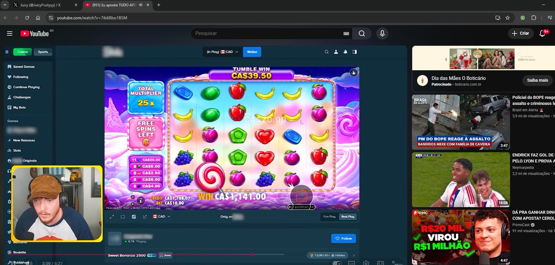Collapse the casino sidebar hamburger icon

click(x=7, y=52)
